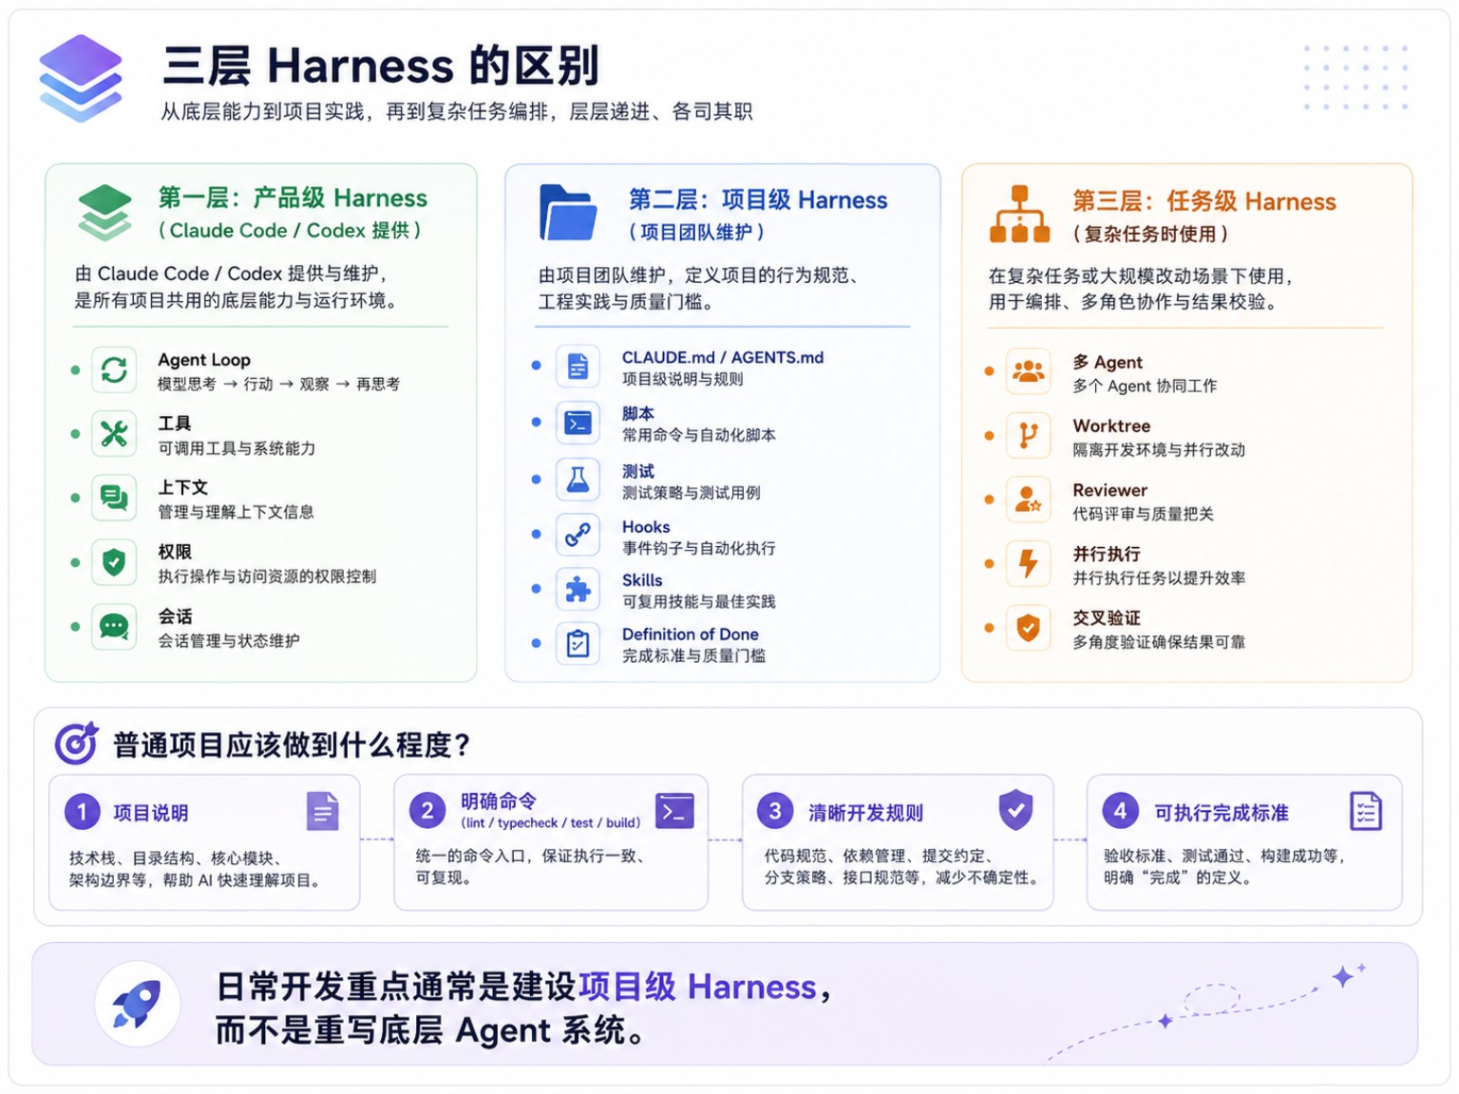Click the Worktree label
Image resolution: width=1459 pixels, height=1094 pixels.
pos(1111,426)
